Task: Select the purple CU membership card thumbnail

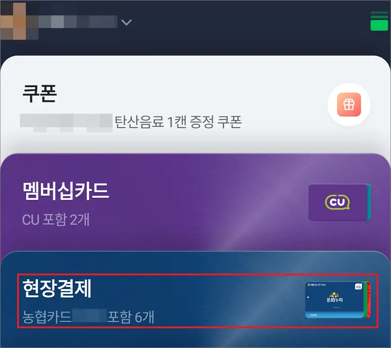Action: point(338,202)
